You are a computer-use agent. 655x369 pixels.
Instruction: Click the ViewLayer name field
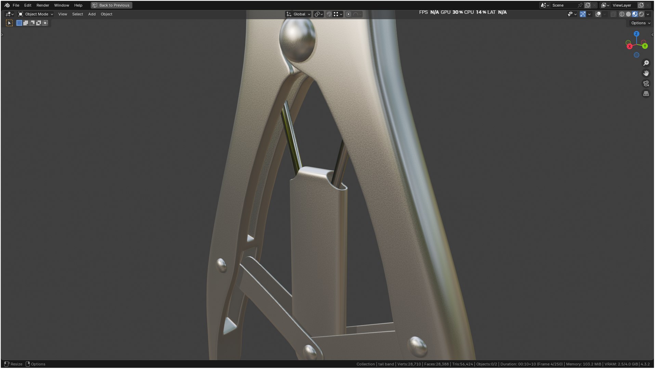tap(624, 5)
